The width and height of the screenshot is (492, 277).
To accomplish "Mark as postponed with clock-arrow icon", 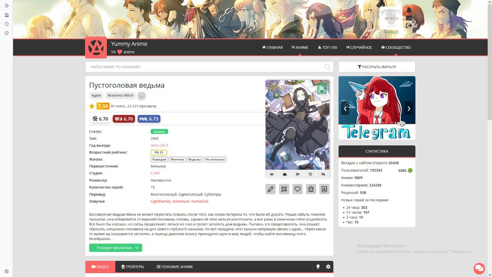I will pos(310,174).
